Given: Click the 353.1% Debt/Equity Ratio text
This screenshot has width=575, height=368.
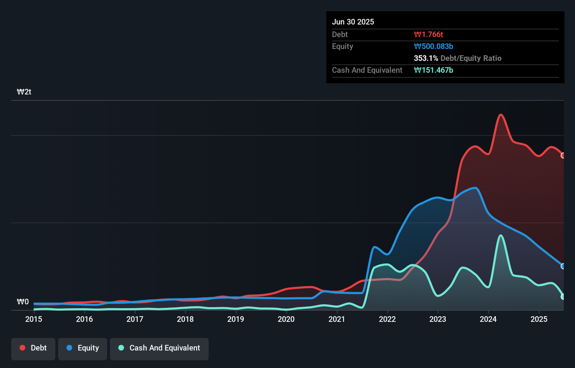Looking at the screenshot, I should [x=458, y=58].
